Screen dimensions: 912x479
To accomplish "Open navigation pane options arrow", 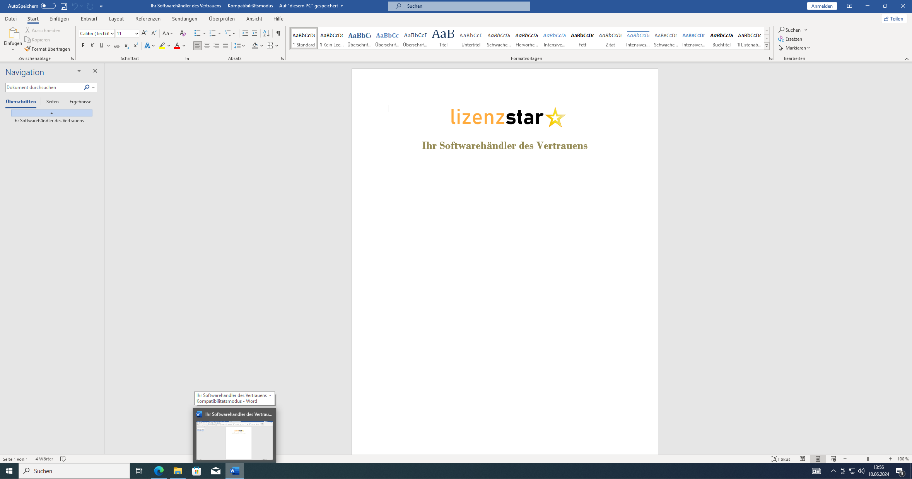I will click(x=79, y=71).
